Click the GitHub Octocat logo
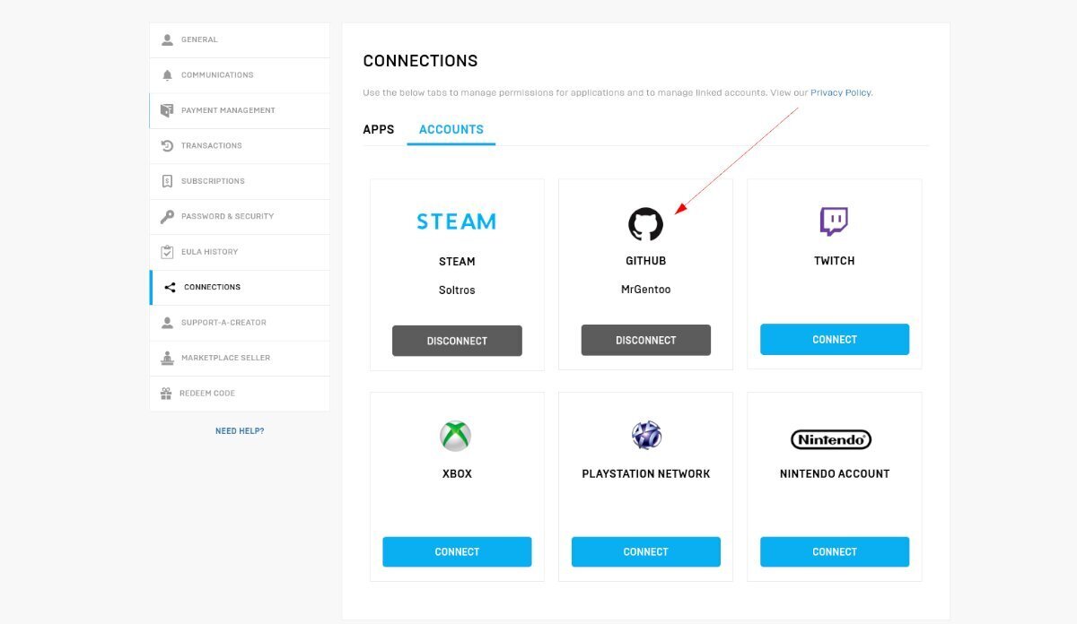Viewport: 1077px width, 624px height. [645, 224]
